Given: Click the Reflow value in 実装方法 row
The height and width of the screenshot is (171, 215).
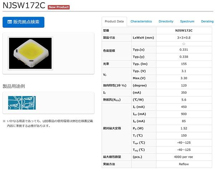Looking at the screenshot, I should (x=183, y=164).
